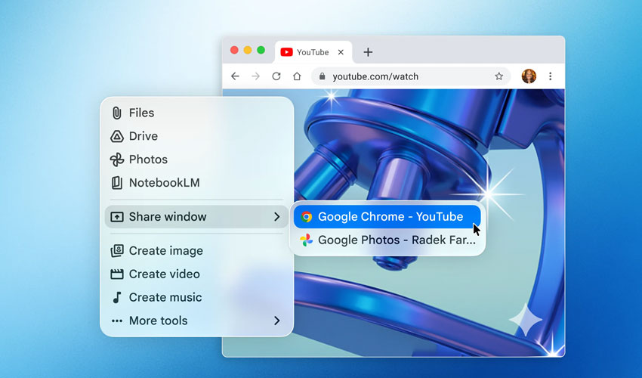This screenshot has width=642, height=378.
Task: Open the Chrome three-dot menu
Action: tap(551, 76)
